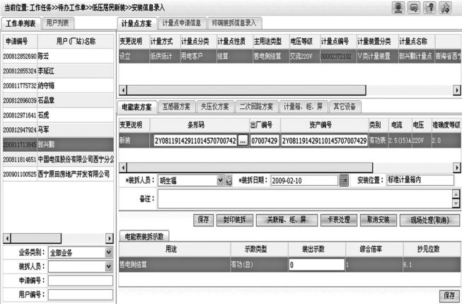Select work order row for 石品章
Image resolution: width=462 pixels, height=304 pixels.
58,100
